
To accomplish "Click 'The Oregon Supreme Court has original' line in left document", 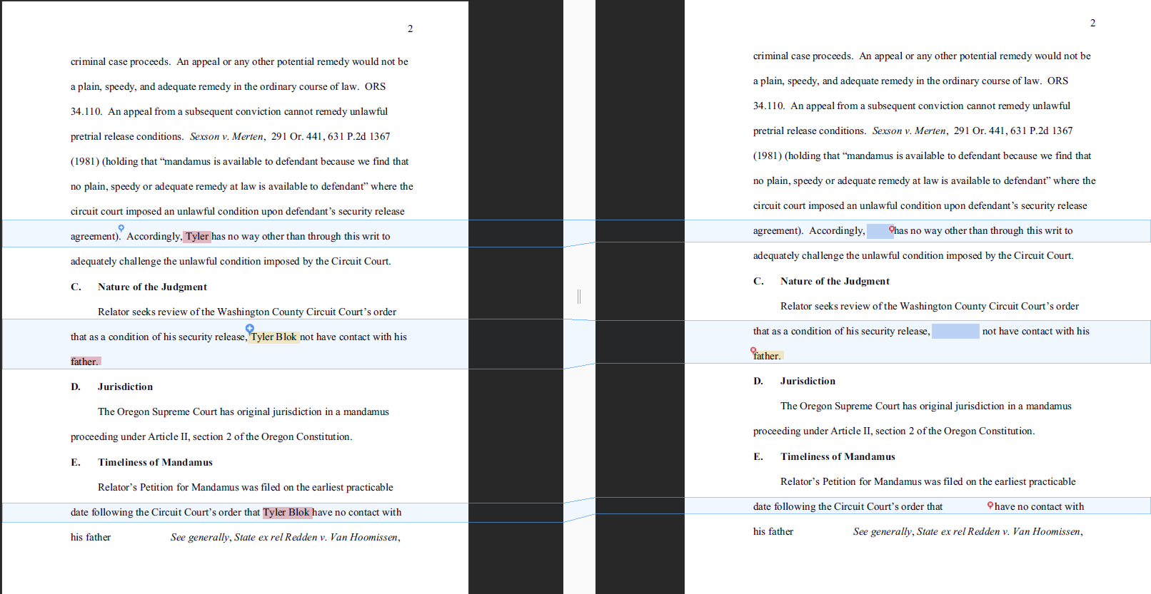I will [x=243, y=411].
